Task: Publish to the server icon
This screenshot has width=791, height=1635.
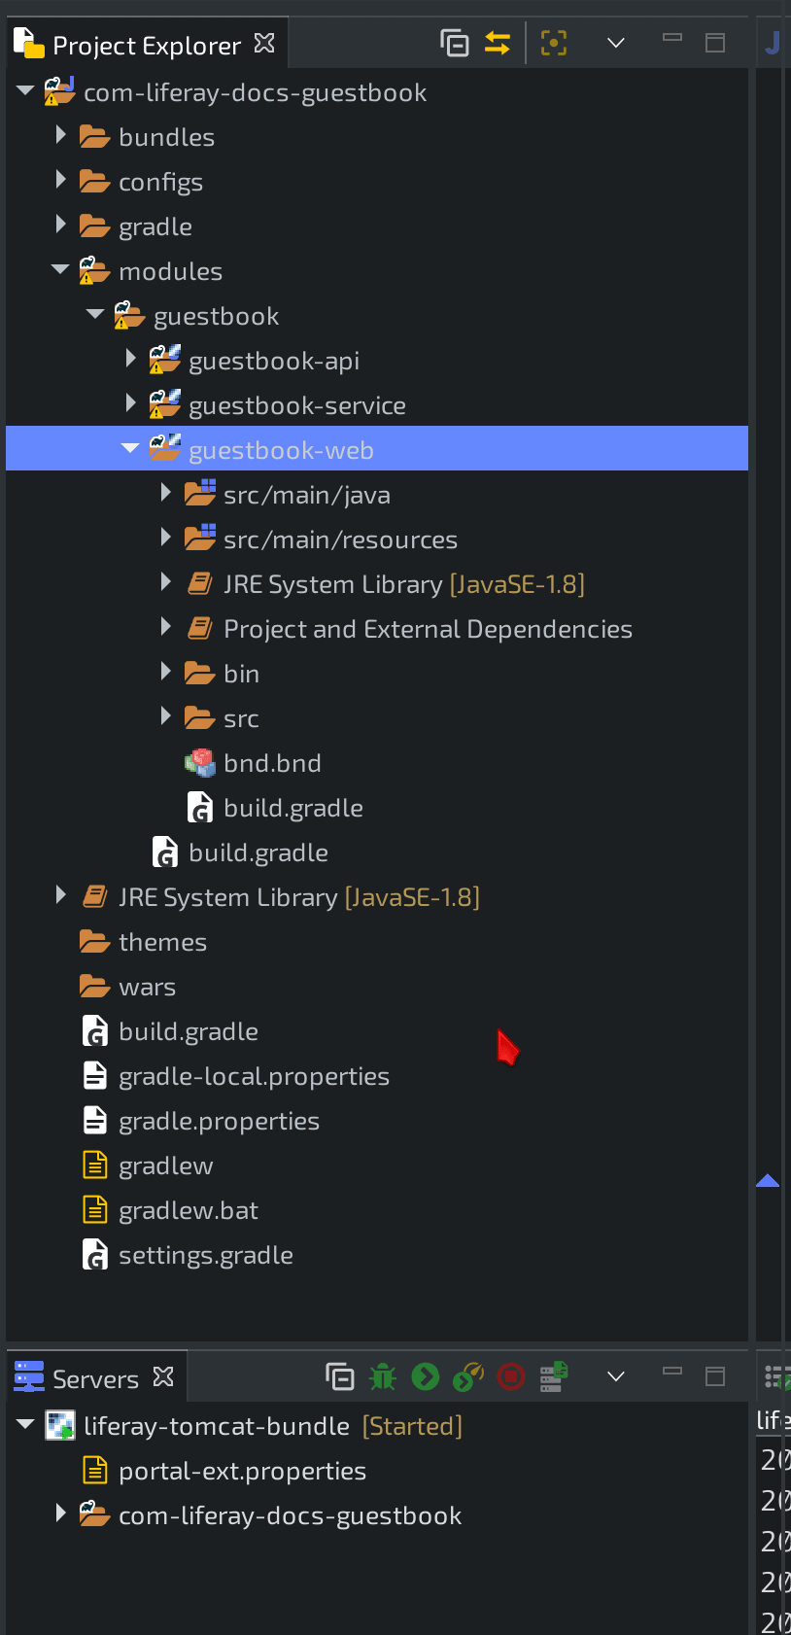Action: (x=554, y=1376)
